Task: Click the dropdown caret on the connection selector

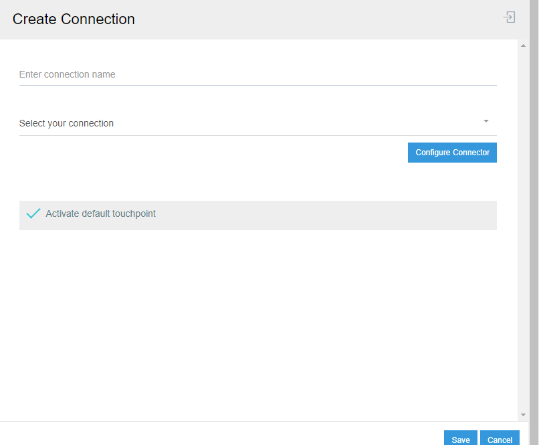Action: [486, 121]
